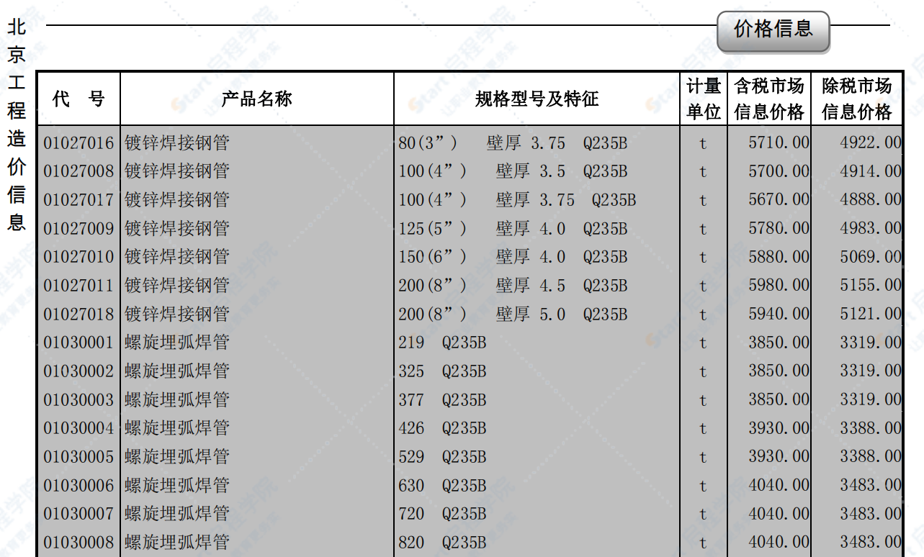Click tax-excluded price 5069.00

tap(870, 257)
